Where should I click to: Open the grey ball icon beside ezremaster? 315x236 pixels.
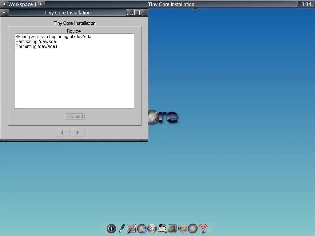193,228
